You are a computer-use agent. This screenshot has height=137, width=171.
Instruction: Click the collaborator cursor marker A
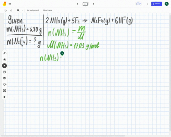point(62,54)
